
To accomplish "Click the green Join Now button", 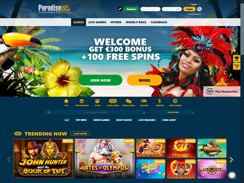I will tap(100, 80).
